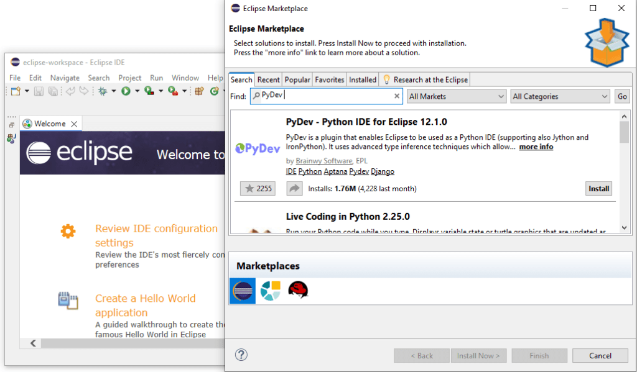Viewport: 637px width, 372px height.
Task: Open the Run dropdown arrow in Eclipse toolbar
Action: pos(137,91)
